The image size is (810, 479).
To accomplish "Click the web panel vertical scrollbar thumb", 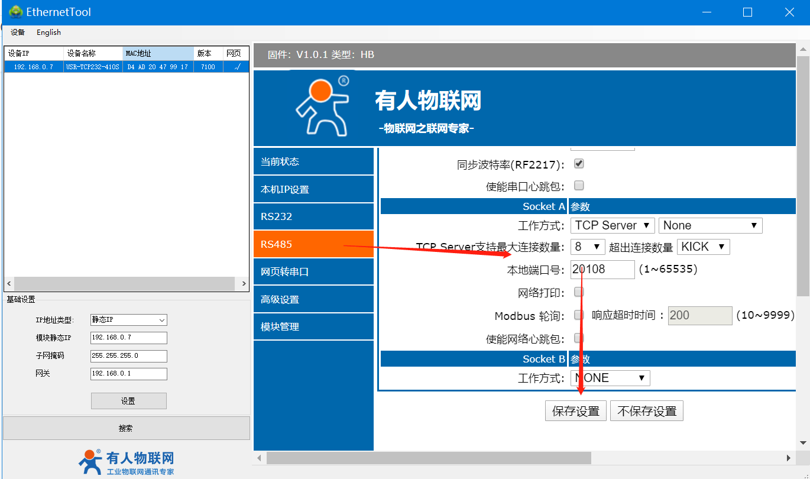I will pos(803,177).
